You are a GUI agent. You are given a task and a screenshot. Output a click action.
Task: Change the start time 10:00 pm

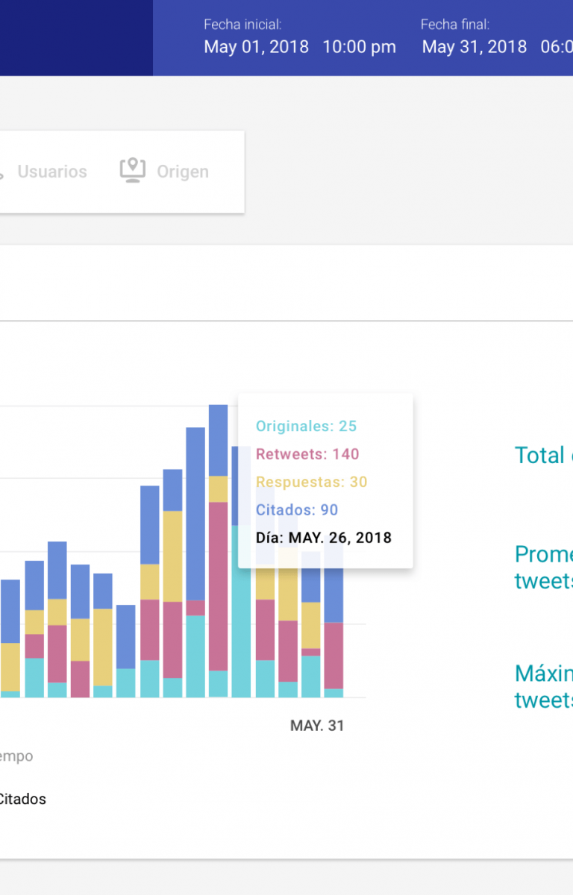click(359, 47)
